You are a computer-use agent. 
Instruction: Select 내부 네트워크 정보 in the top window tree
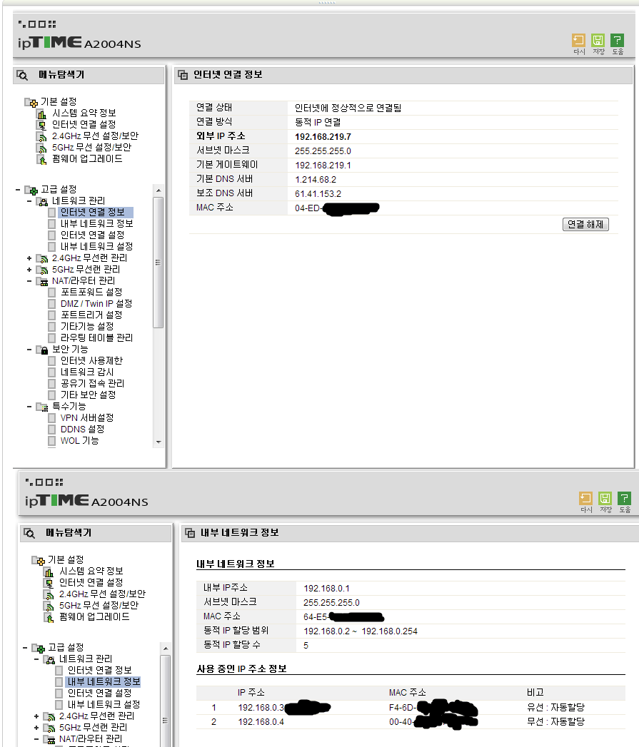pos(96,223)
